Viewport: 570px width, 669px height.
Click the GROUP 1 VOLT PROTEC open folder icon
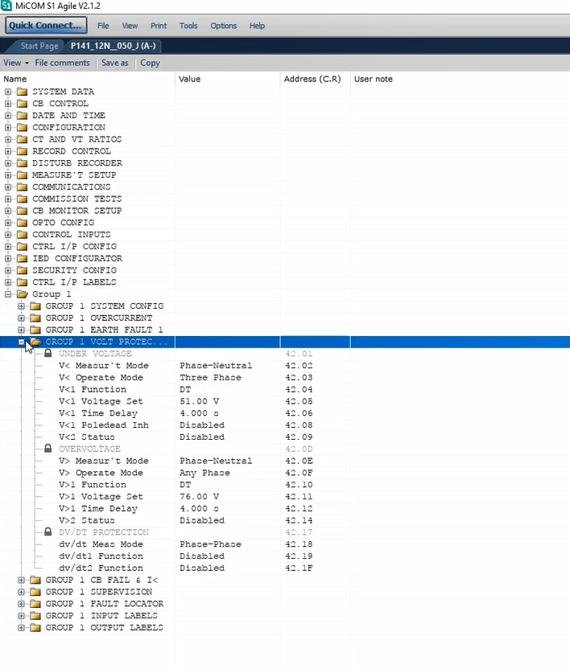coord(36,342)
